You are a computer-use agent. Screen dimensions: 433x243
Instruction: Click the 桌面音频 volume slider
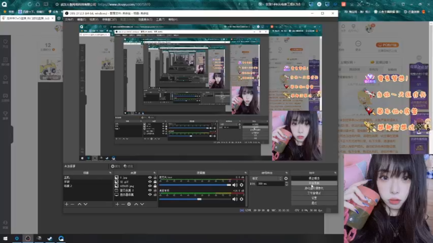195,199
